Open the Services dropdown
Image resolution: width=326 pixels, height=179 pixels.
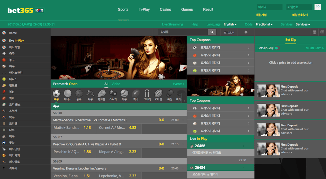pos(303,24)
